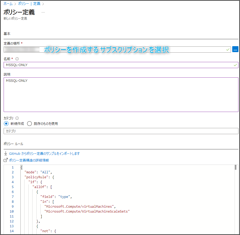Screen dimensions: 240x235
Task: Select the 既存のものを使用 radio button
Action: (29, 124)
